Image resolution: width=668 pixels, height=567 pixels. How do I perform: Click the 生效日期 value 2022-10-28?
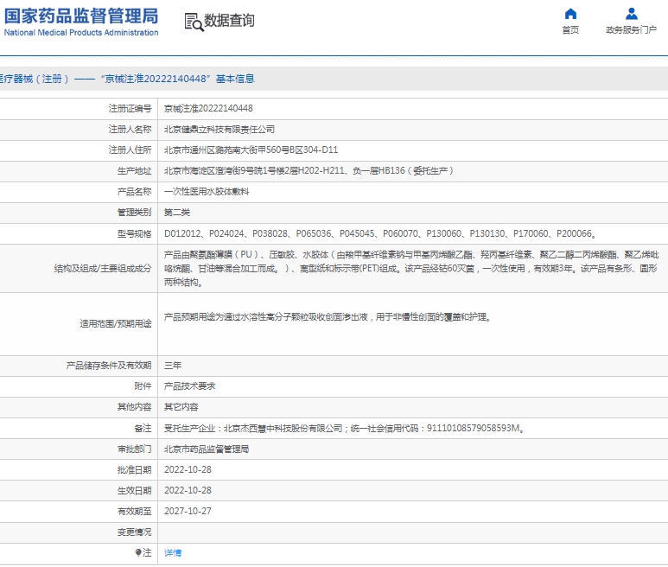pyautogui.click(x=188, y=491)
